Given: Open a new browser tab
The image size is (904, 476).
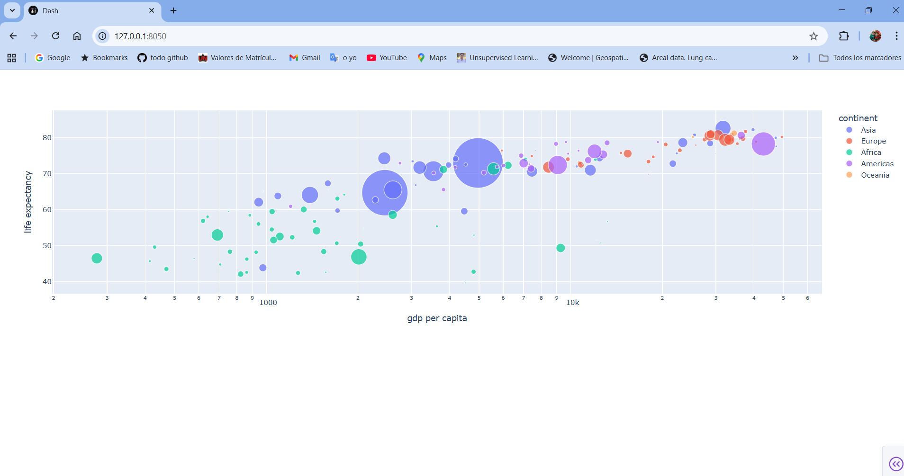Looking at the screenshot, I should click(173, 10).
